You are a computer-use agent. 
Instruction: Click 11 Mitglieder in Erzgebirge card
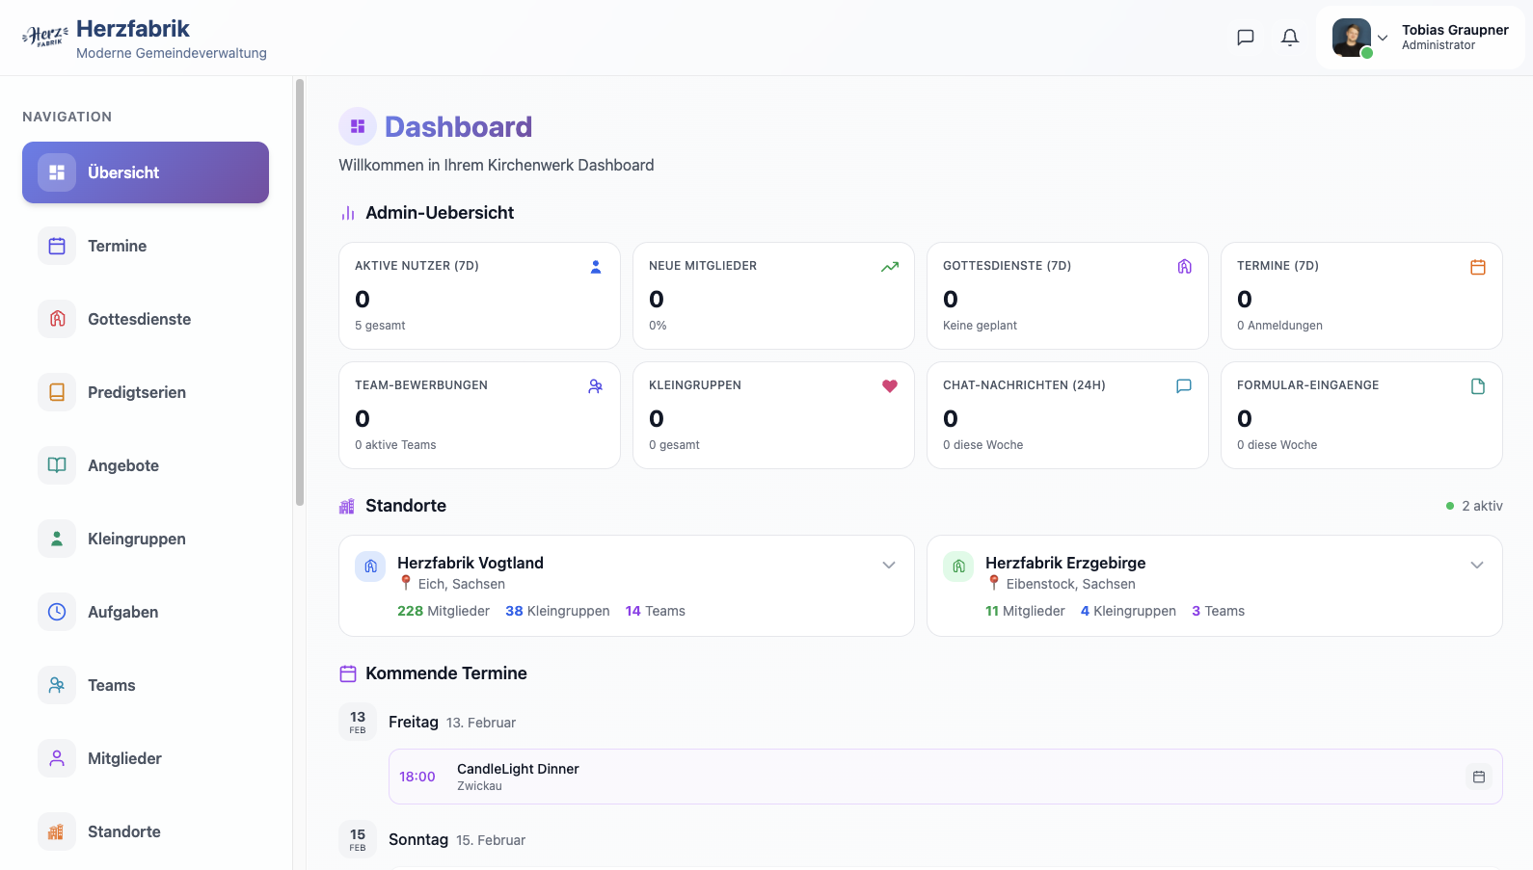(1025, 611)
